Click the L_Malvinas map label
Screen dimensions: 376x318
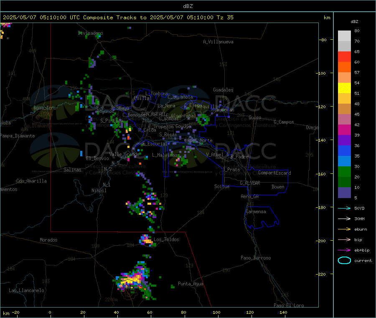165,155
